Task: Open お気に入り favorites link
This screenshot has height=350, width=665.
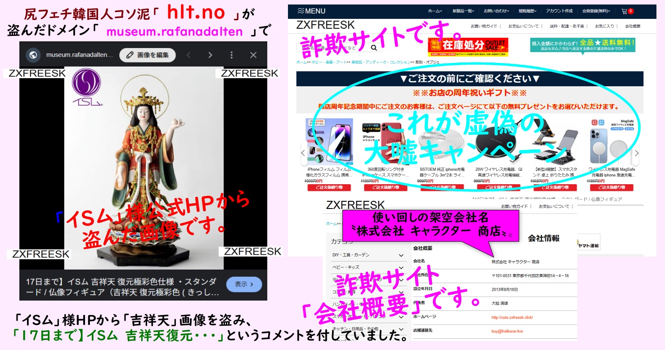Action: click(604, 27)
